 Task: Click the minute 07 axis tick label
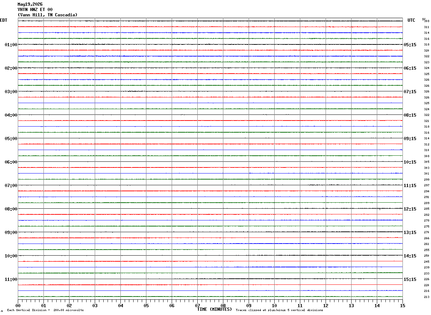pos(197,305)
